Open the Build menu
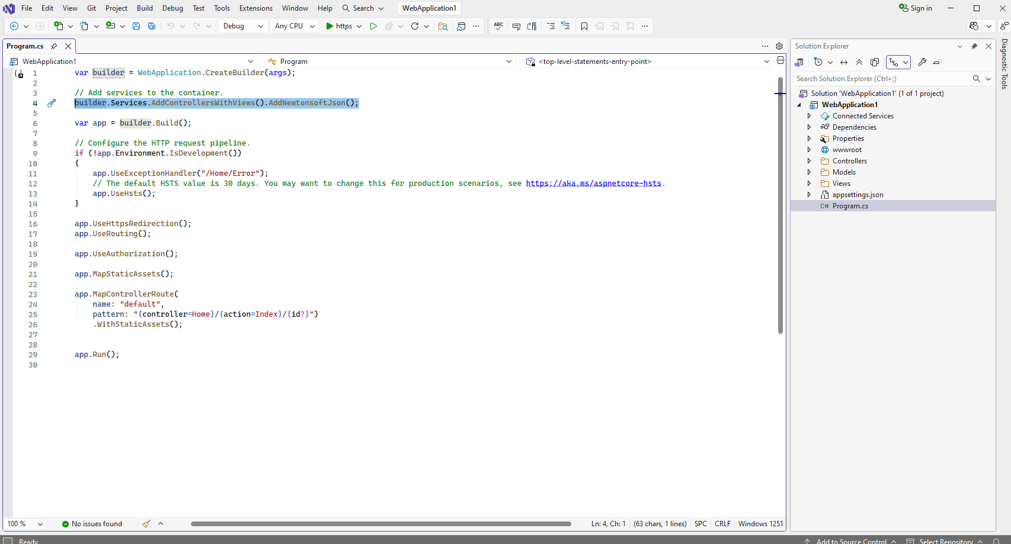Viewport: 1011px width, 544px height. (145, 8)
